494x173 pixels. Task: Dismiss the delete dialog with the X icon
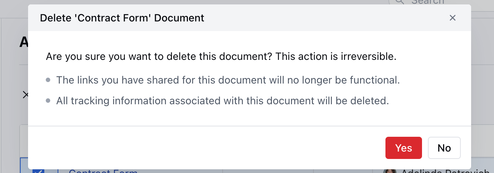tap(453, 18)
